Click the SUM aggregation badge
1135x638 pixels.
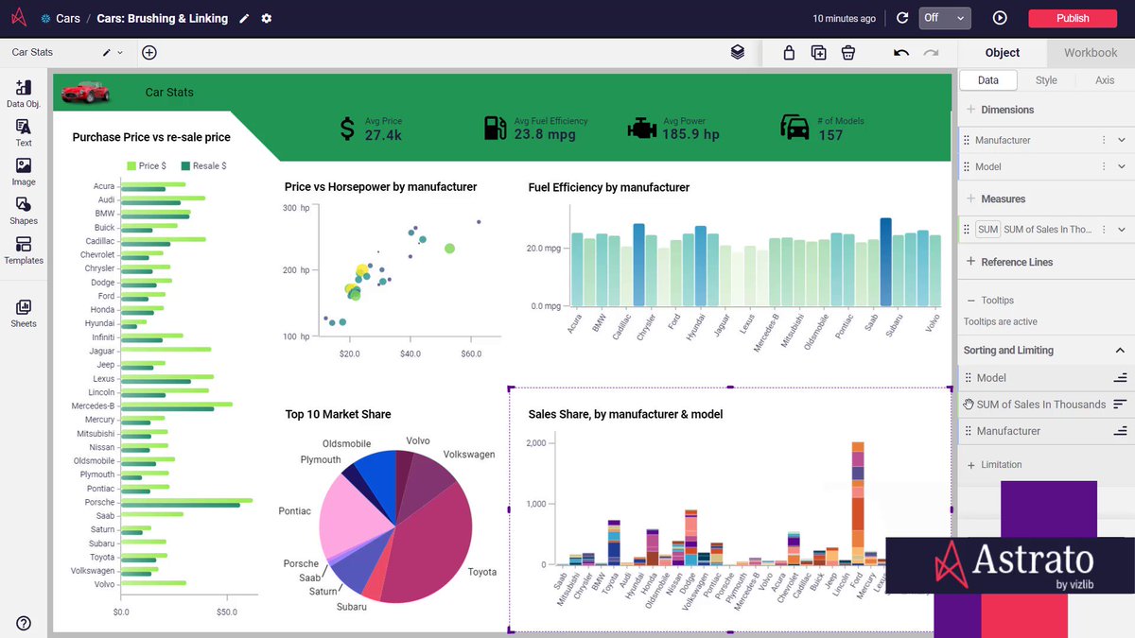[x=988, y=230]
